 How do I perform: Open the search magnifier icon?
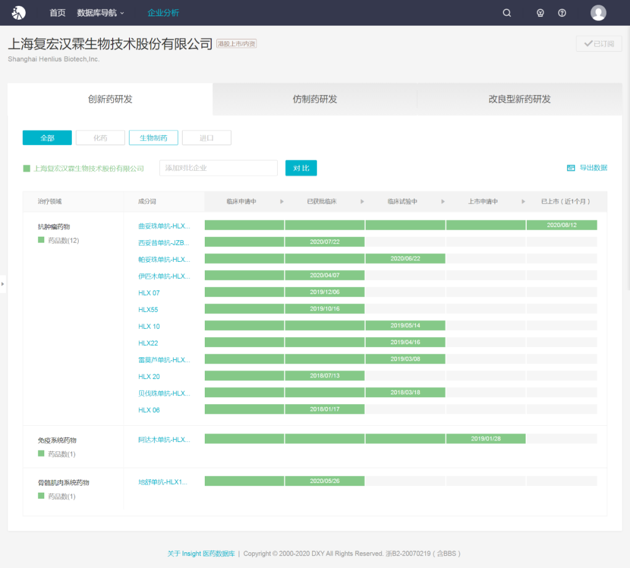tap(507, 13)
